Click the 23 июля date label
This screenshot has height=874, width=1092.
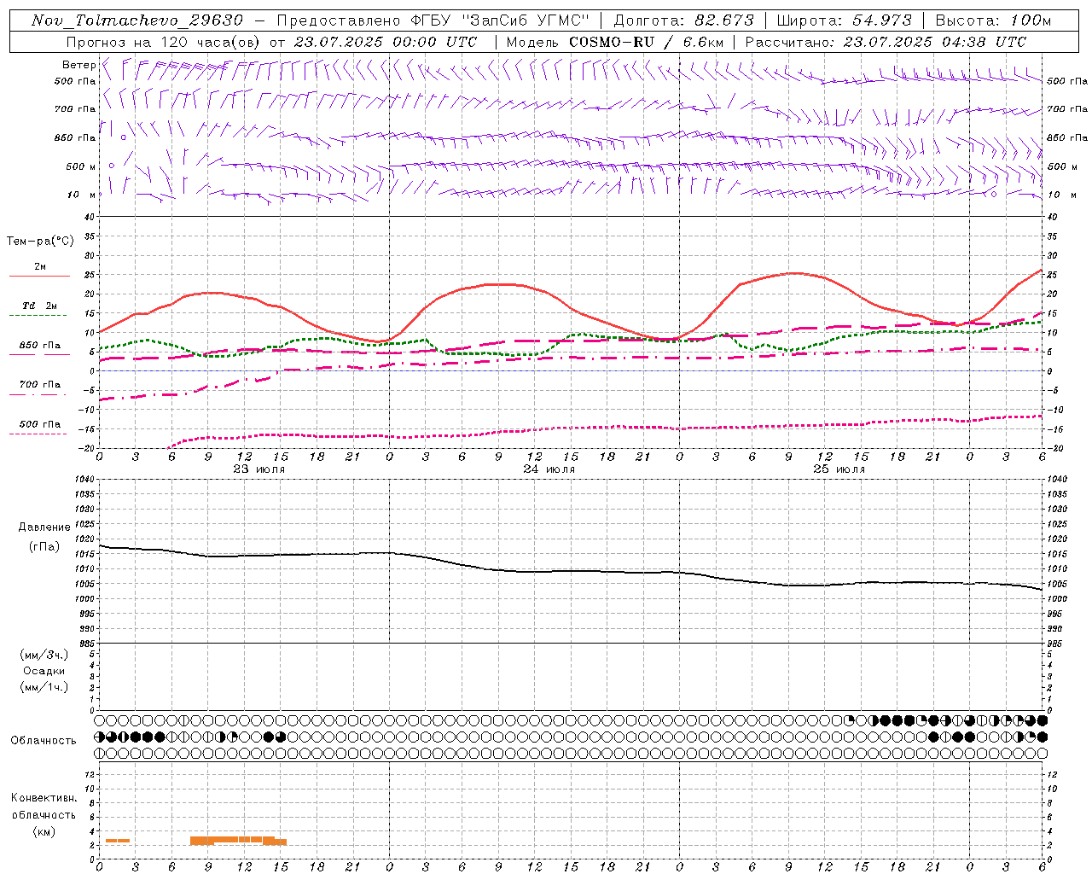tap(259, 469)
